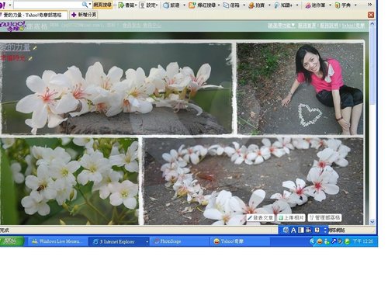The image size is (388, 291).
Task: Open the white flowers with bee photo
Action: [x=69, y=181]
